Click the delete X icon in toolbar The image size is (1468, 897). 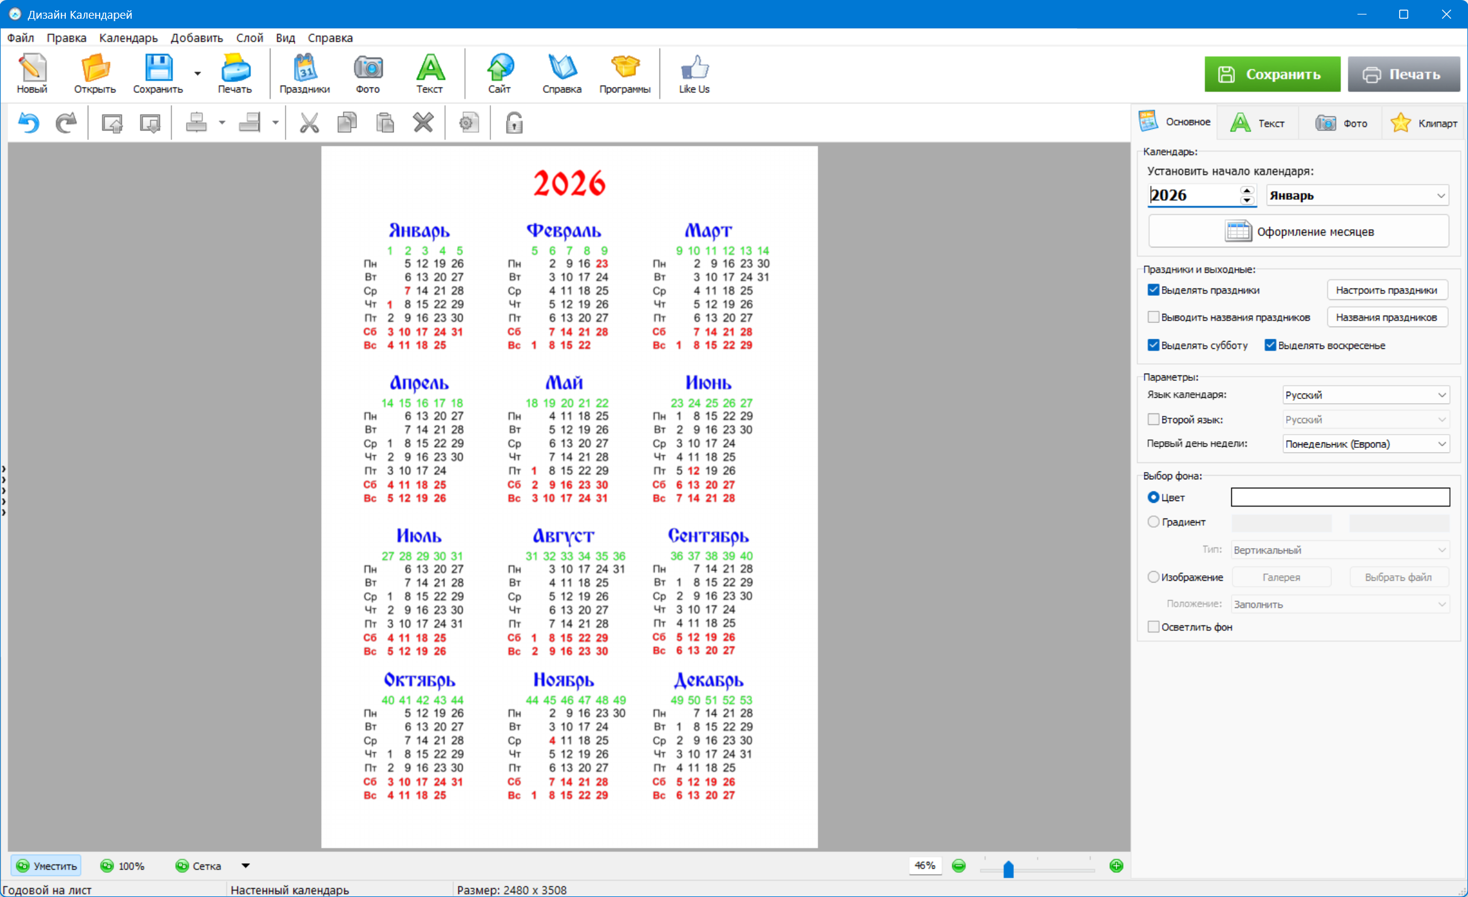pyautogui.click(x=423, y=123)
